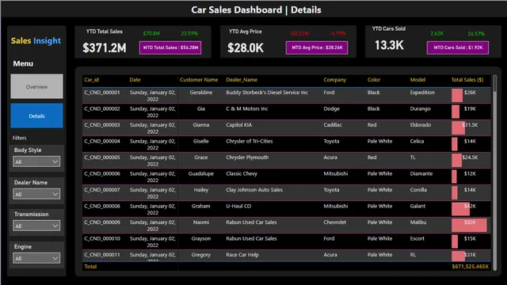The width and height of the screenshot is (507, 285).
Task: Click the Diamante model cell
Action: [421, 173]
